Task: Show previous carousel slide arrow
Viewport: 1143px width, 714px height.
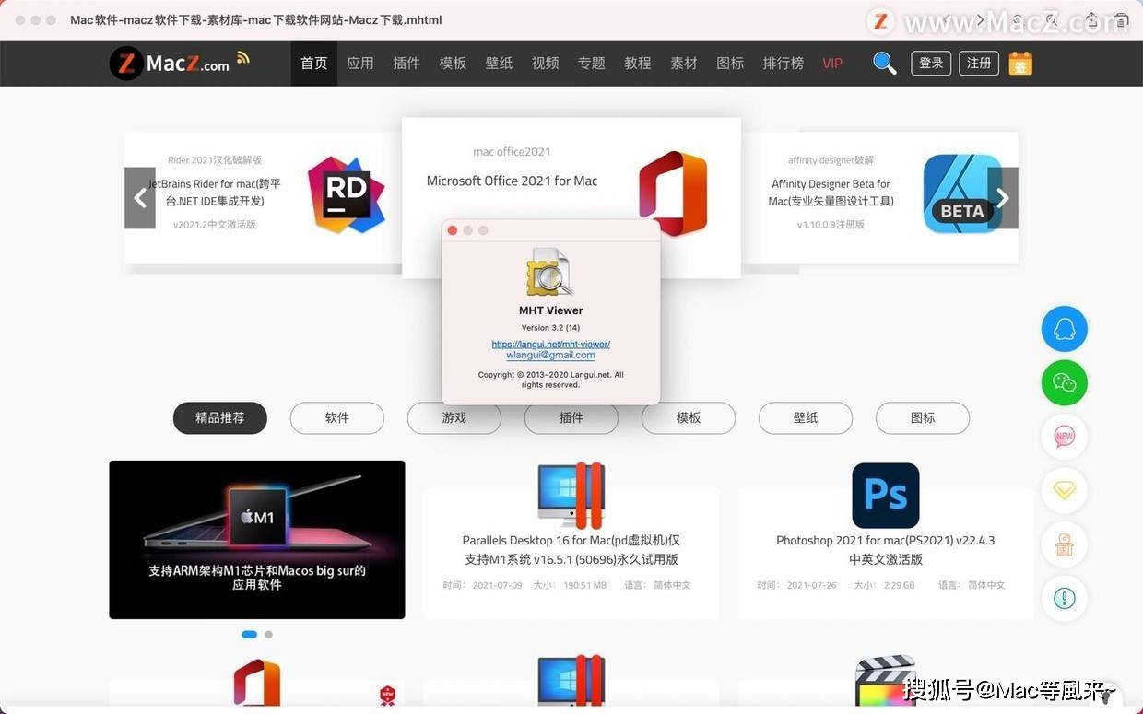Action: click(x=140, y=198)
